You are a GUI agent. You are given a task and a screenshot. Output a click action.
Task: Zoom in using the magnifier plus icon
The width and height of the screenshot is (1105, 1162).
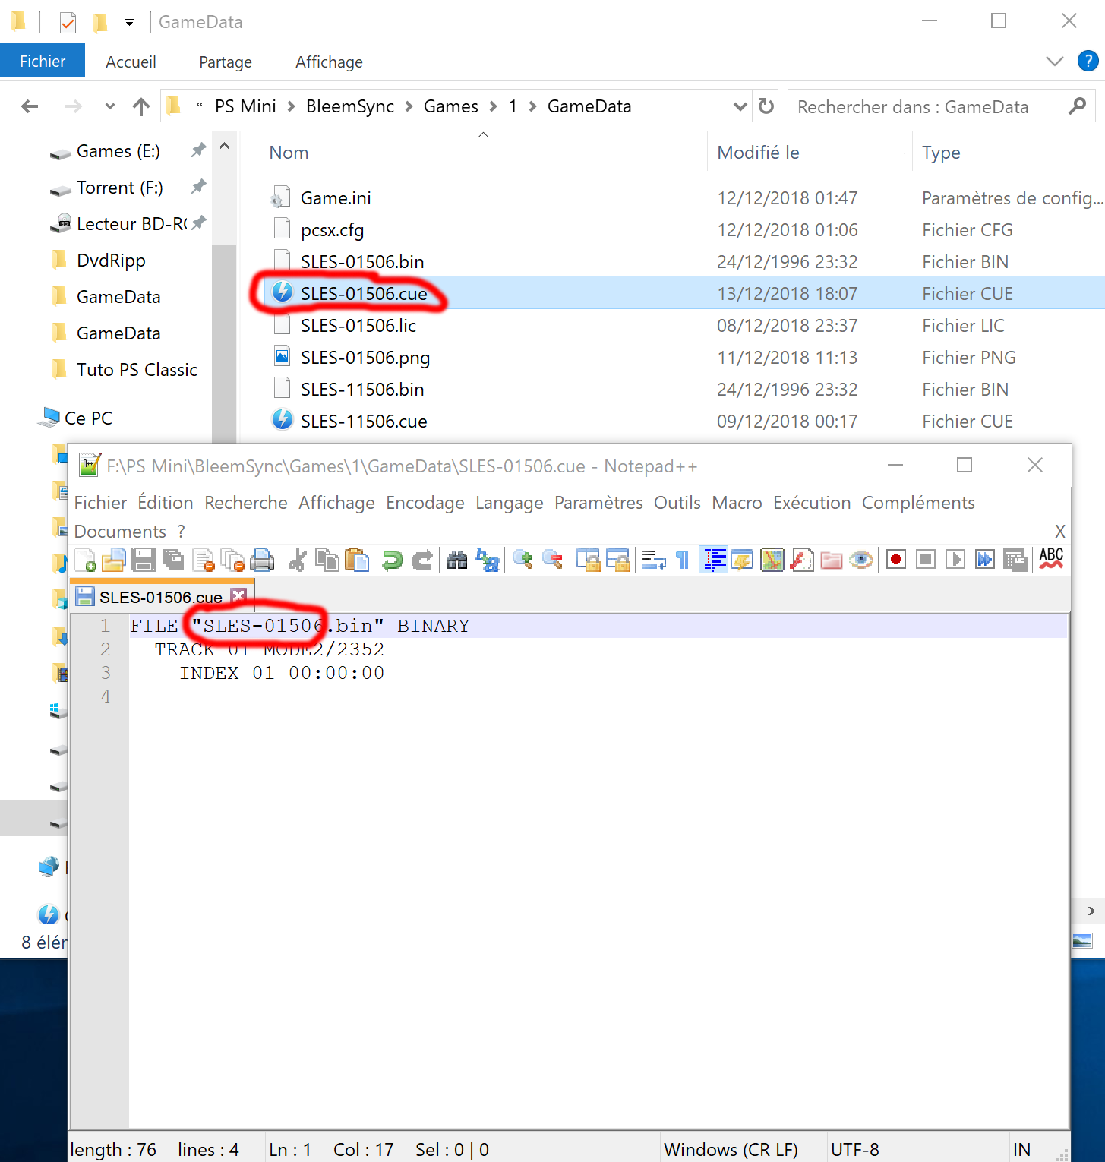click(x=523, y=560)
